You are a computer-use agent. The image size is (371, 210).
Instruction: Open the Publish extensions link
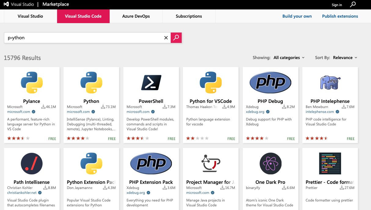pyautogui.click(x=340, y=16)
